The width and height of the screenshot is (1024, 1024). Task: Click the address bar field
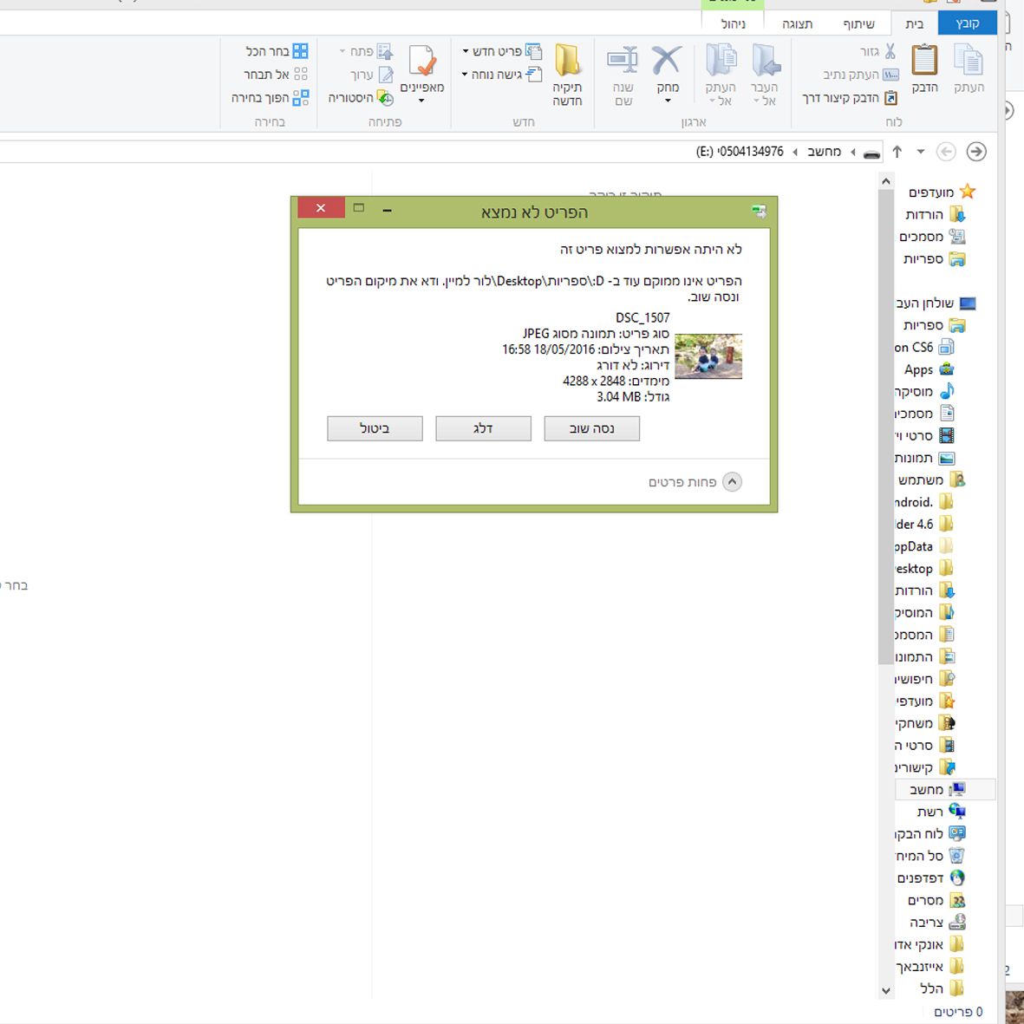(x=441, y=152)
